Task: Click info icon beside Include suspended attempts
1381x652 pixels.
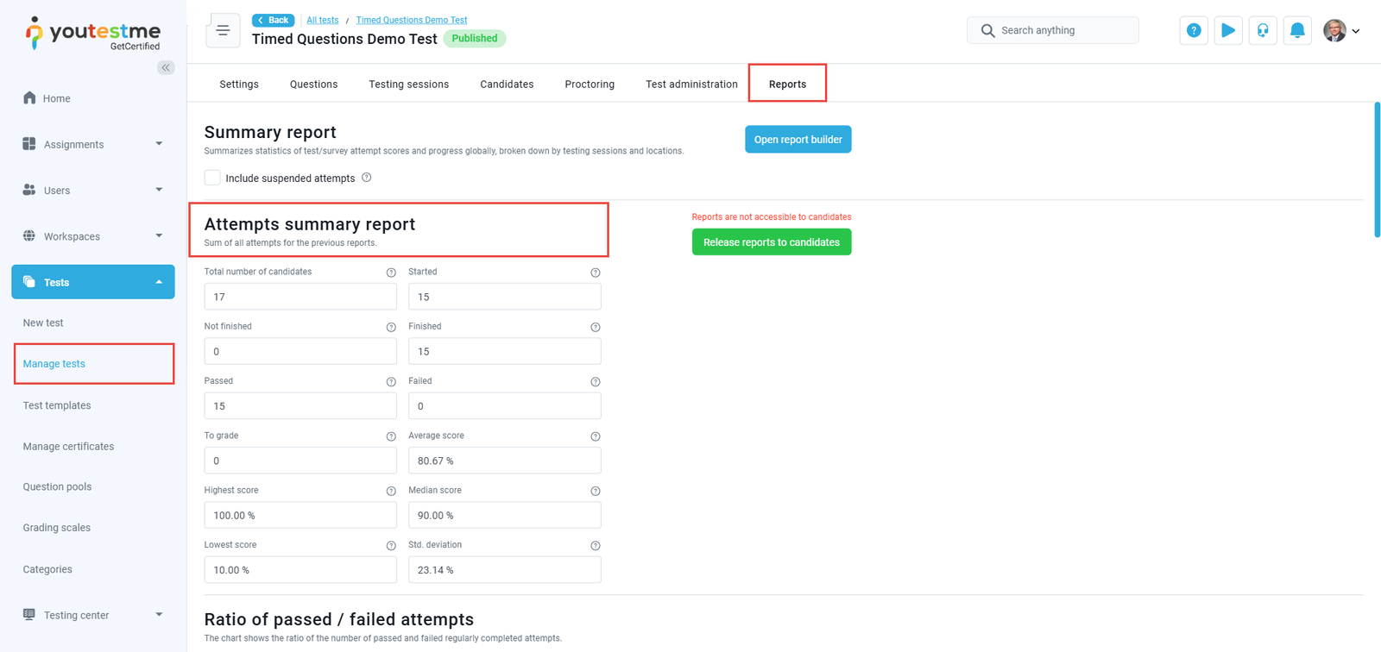Action: (x=367, y=178)
